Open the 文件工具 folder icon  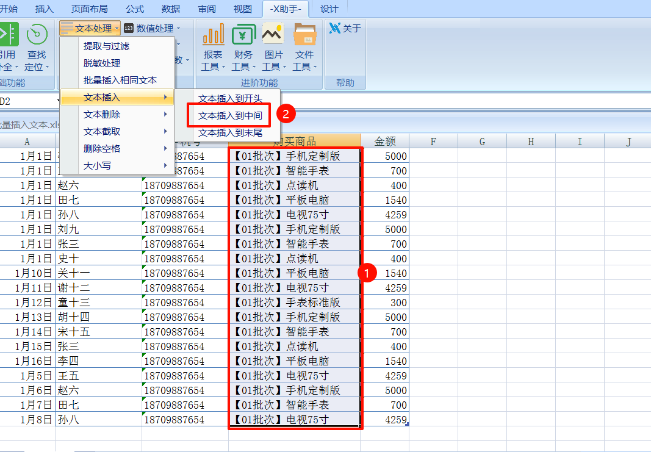[x=304, y=34]
